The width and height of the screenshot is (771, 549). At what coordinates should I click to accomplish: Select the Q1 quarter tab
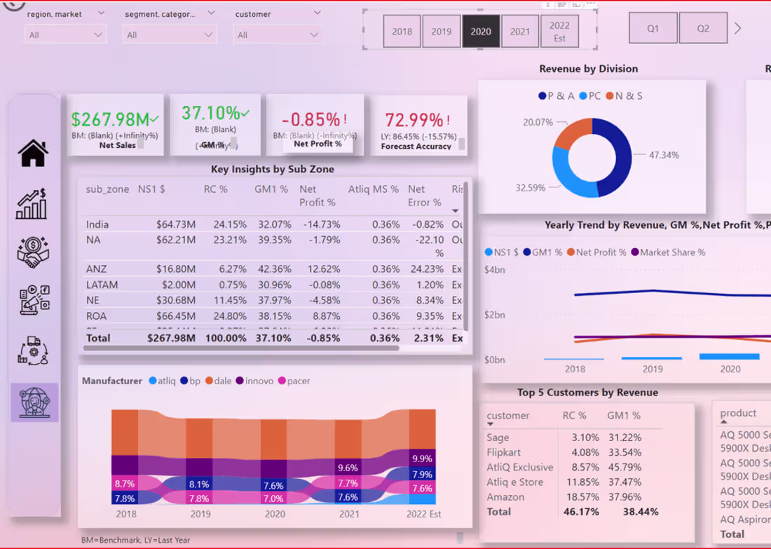click(x=653, y=27)
